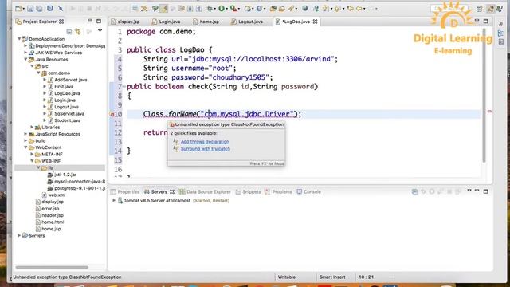Switch to Logout.java editor tab

click(x=247, y=22)
